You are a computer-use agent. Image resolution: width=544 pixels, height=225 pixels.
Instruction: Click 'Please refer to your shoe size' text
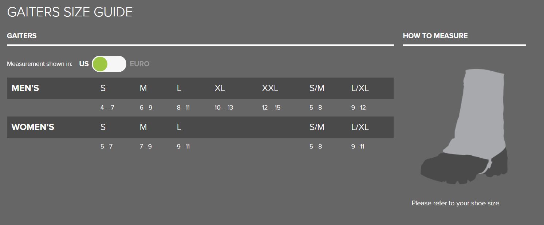click(x=456, y=203)
